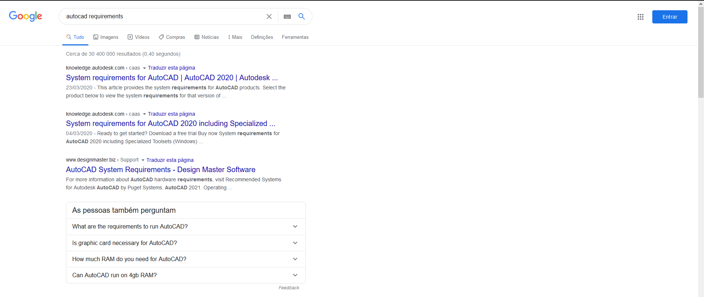Open AutoCAD System Requirements - Design Master Software
The width and height of the screenshot is (704, 297).
coord(161,170)
